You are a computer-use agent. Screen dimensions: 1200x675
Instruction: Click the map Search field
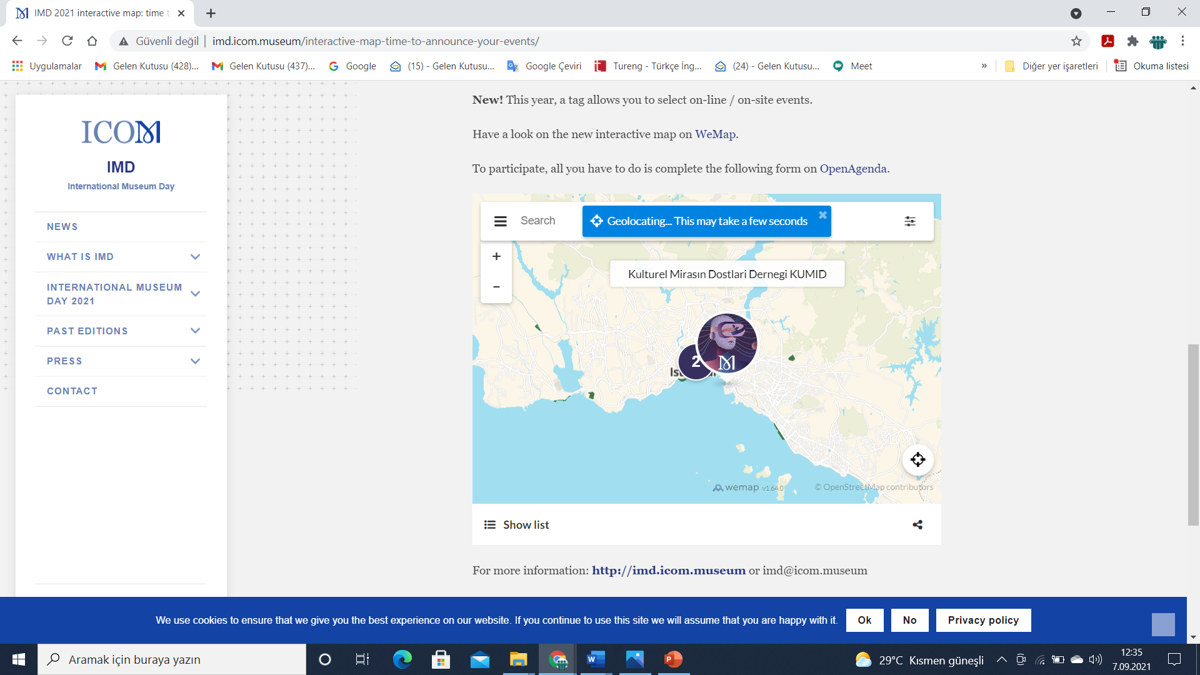538,221
